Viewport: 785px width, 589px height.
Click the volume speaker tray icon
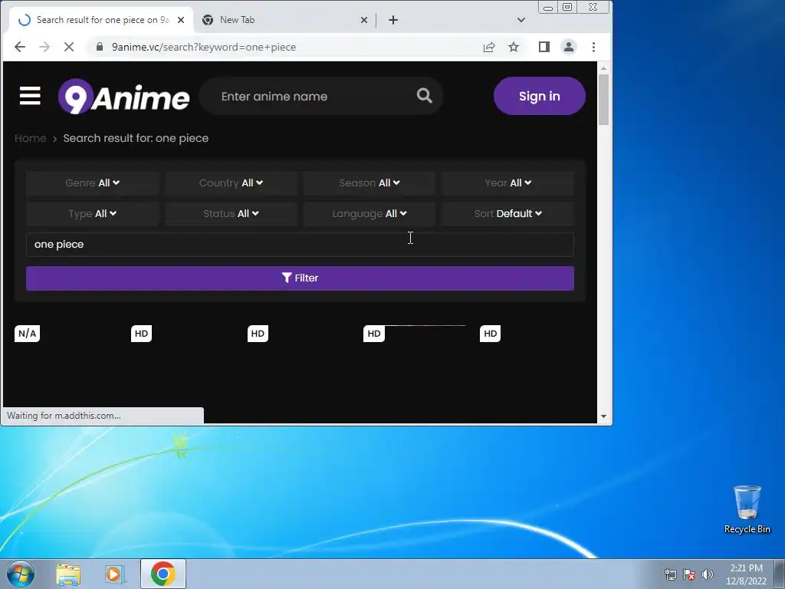click(708, 574)
